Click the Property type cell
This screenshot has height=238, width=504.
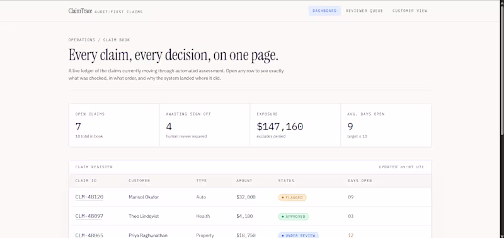[x=205, y=235]
